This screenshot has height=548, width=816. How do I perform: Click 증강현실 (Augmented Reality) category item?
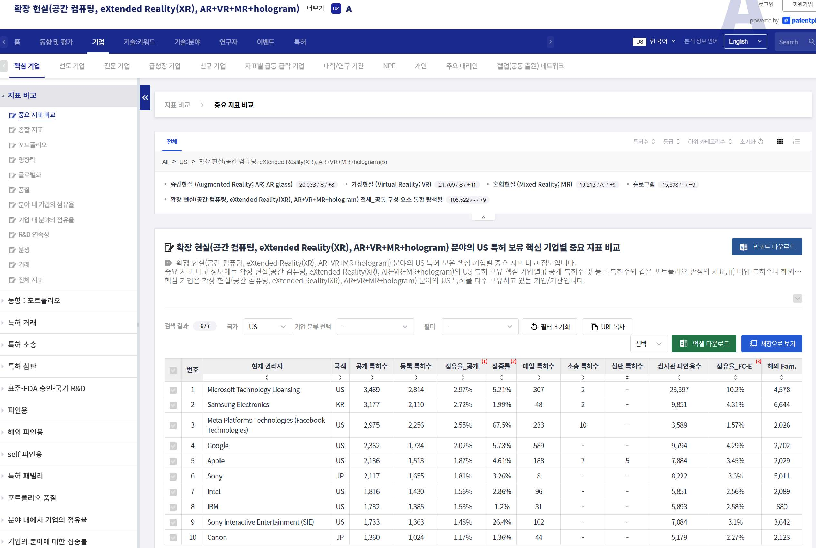(231, 184)
